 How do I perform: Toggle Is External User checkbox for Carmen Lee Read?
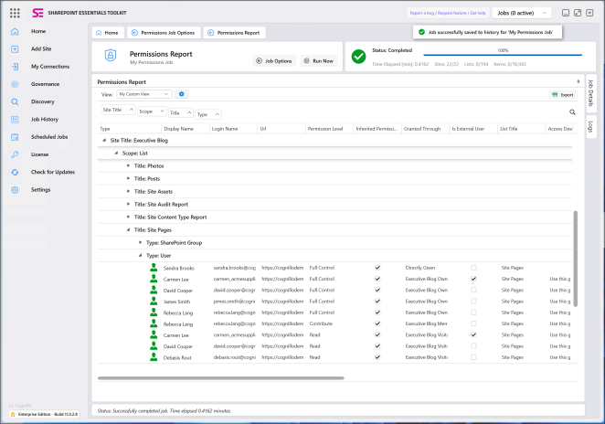[x=473, y=334]
